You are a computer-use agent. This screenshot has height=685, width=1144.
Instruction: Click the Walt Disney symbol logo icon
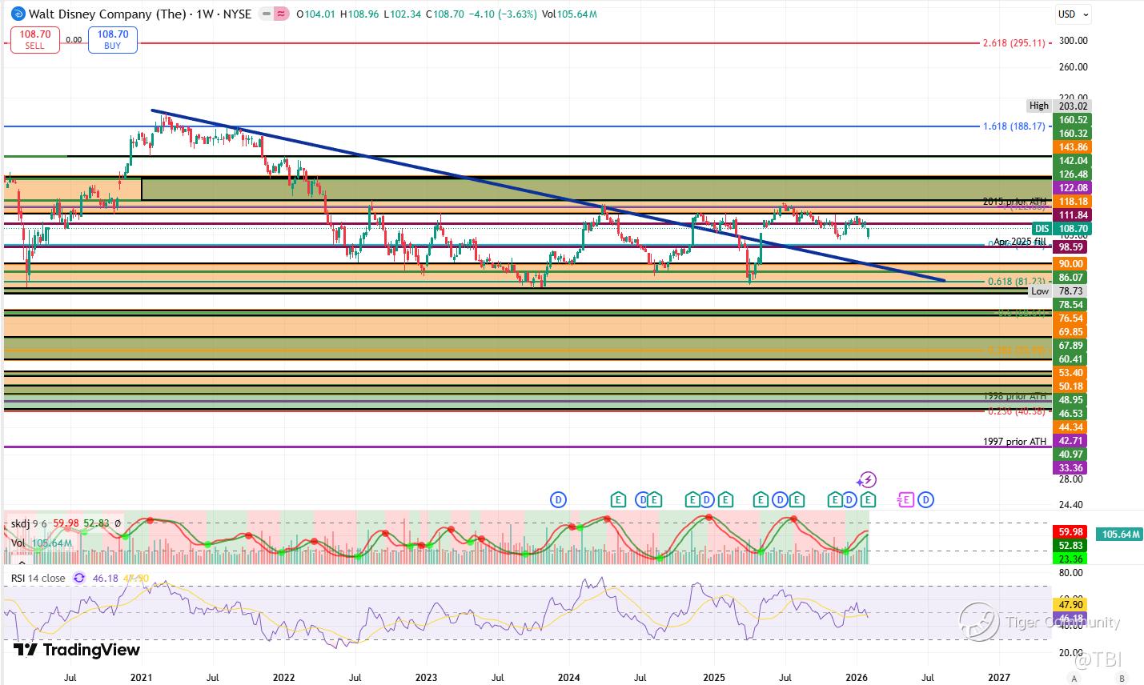tap(18, 14)
